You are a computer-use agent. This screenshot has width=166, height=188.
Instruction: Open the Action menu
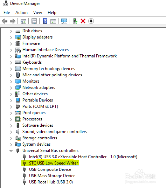[21, 13]
